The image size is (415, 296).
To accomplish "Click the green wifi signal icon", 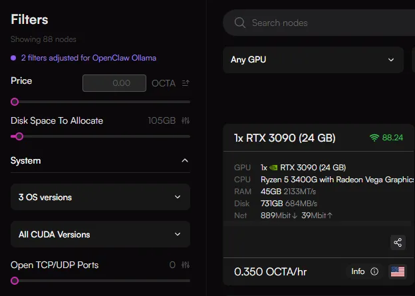I will (x=374, y=138).
